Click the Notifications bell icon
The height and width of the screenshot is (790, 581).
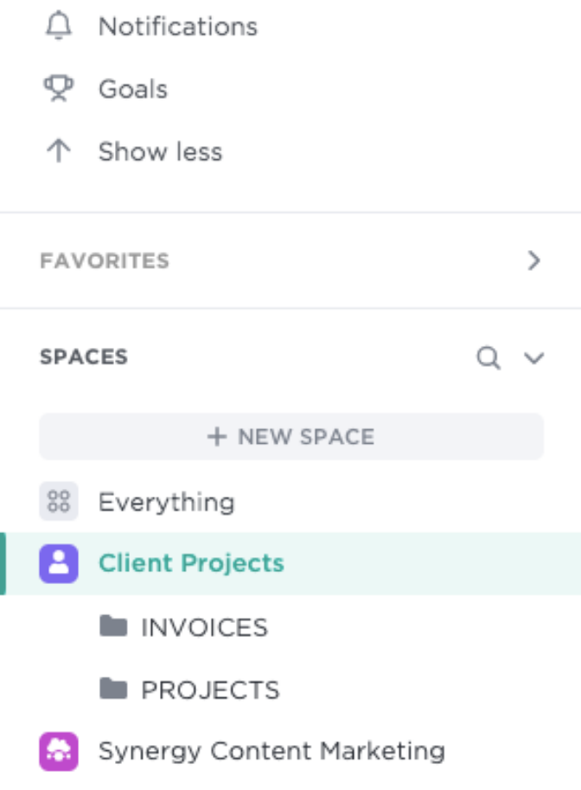tap(58, 26)
